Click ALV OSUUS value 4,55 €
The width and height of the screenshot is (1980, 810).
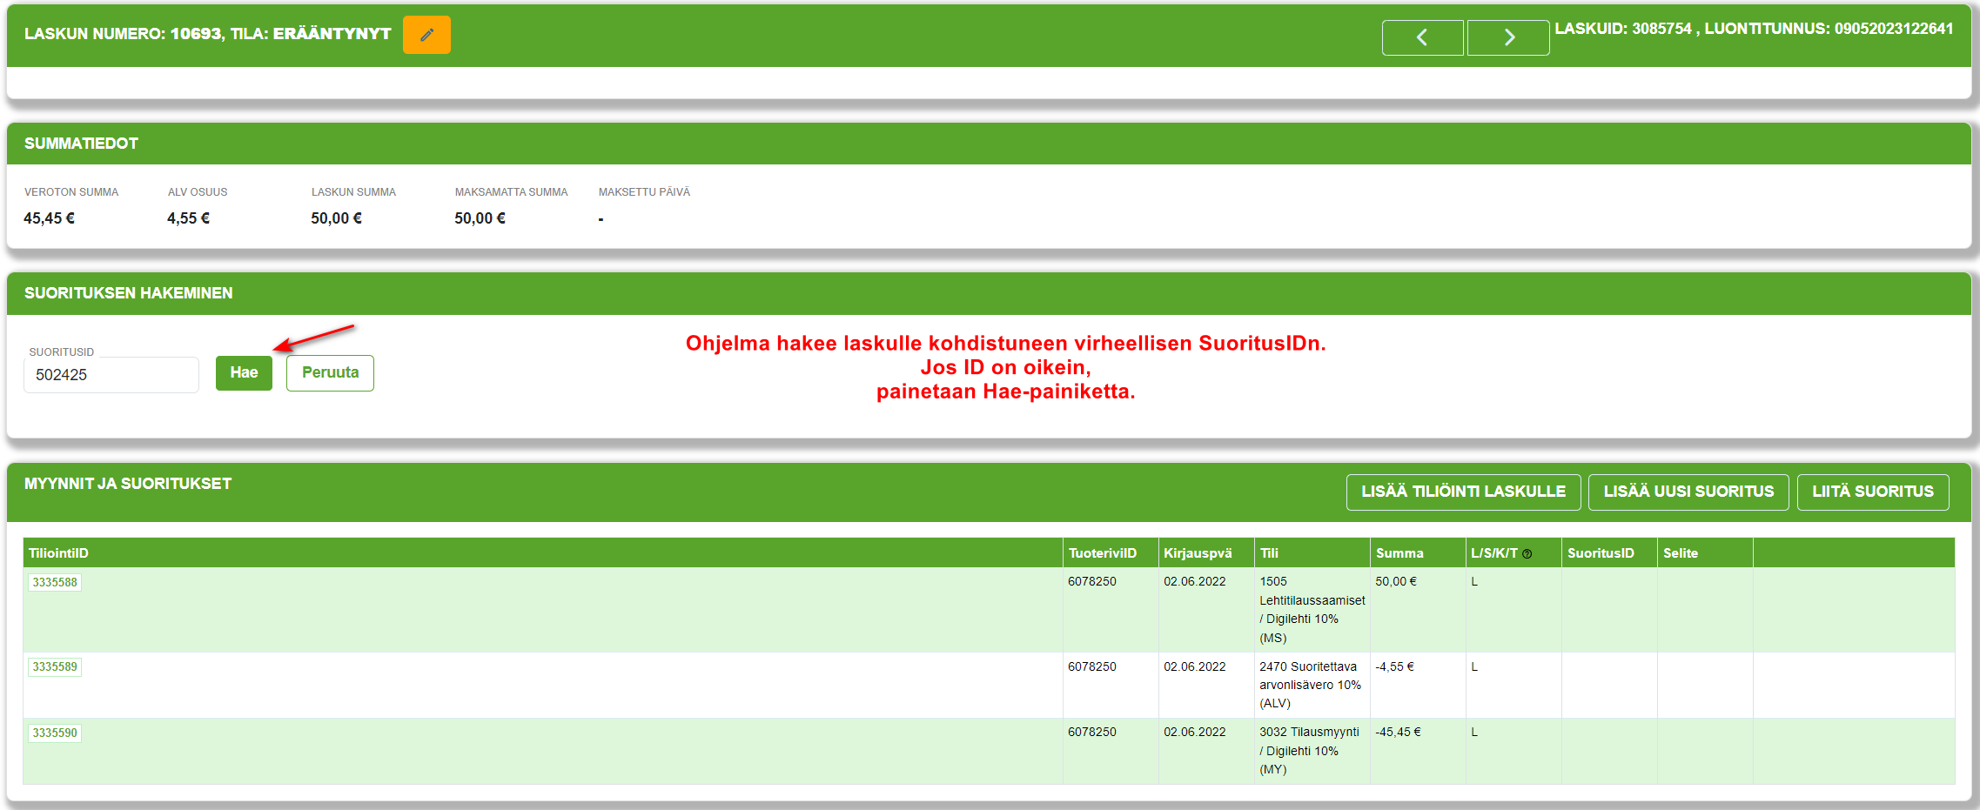188,218
